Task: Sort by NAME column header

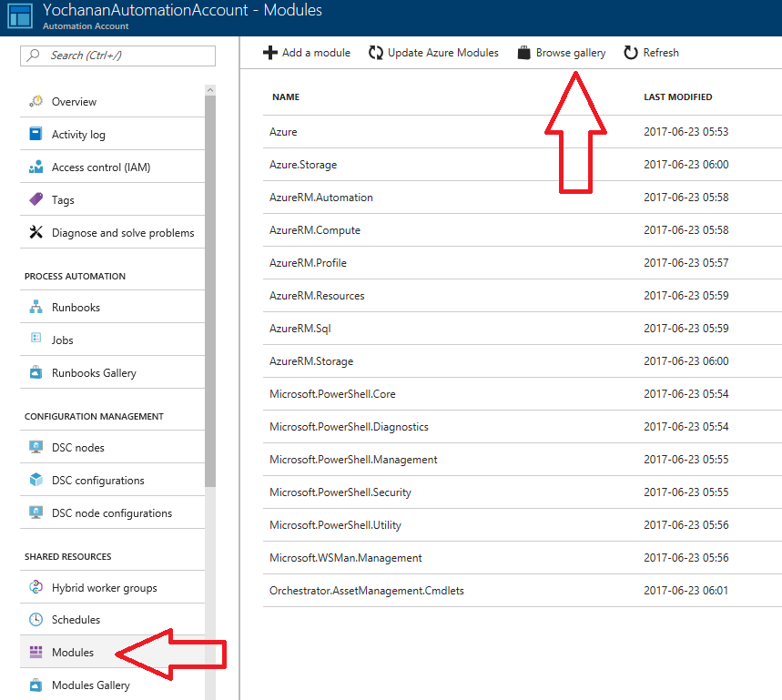Action: [286, 96]
